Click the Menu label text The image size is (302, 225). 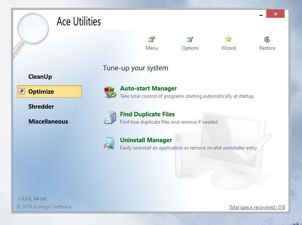click(x=152, y=48)
